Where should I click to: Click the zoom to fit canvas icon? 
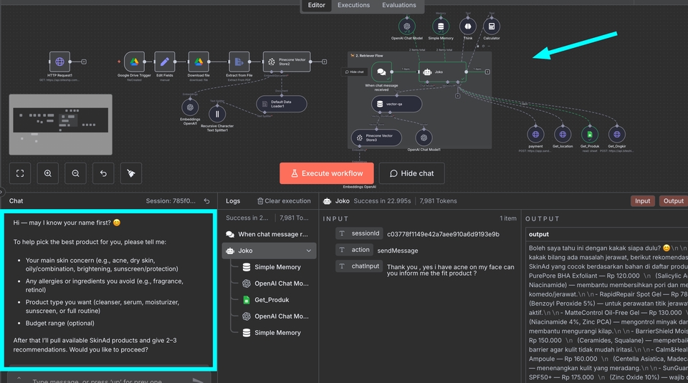point(20,173)
